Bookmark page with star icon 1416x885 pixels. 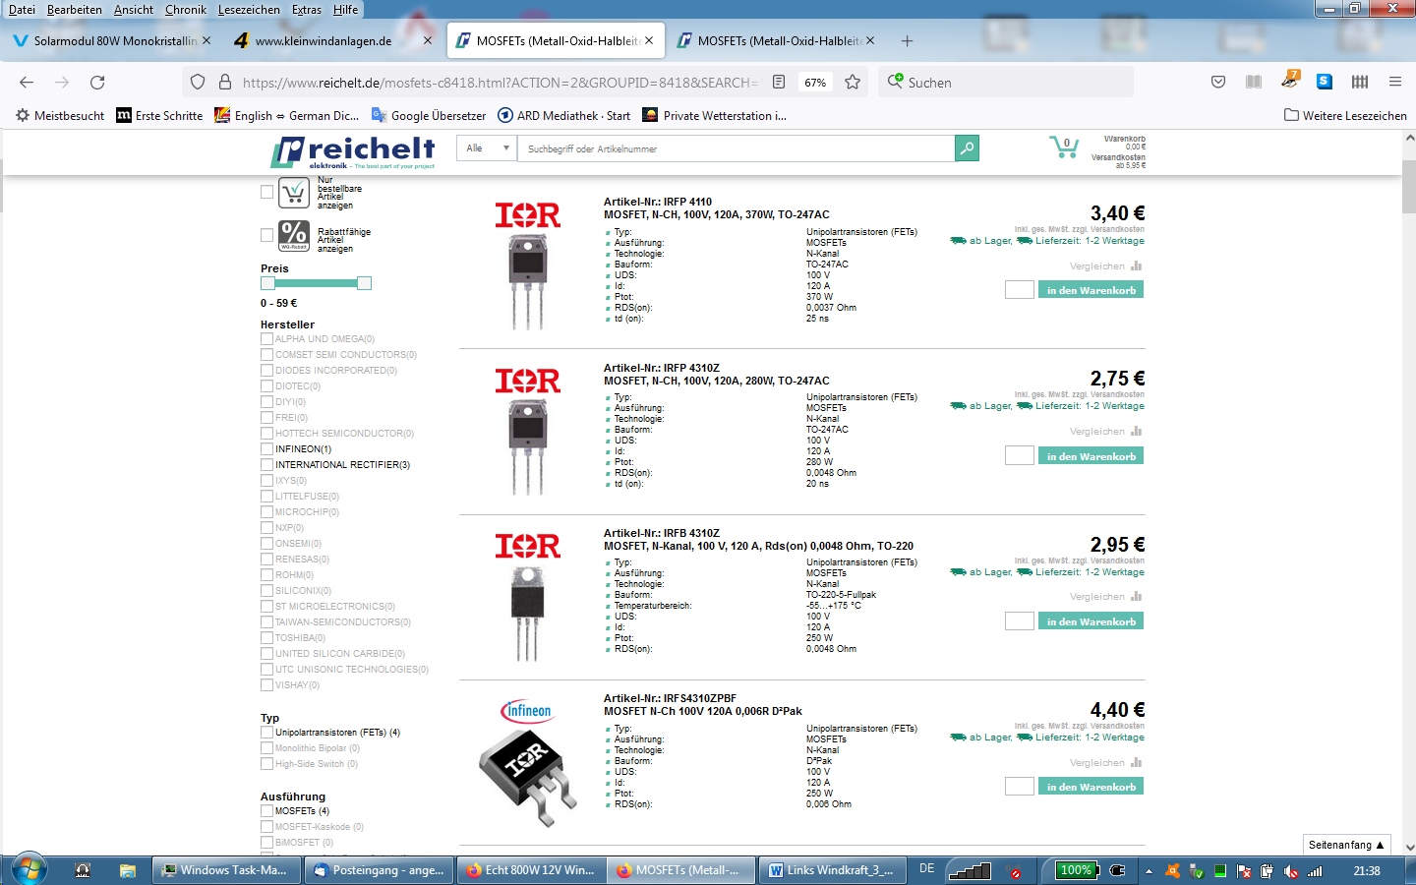point(853,83)
